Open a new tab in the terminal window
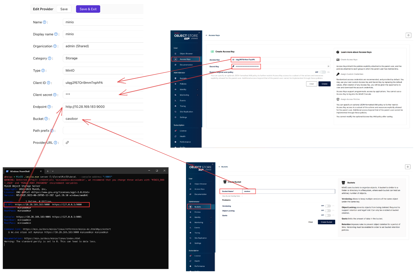Screen dimensions: 416x274 click(48, 171)
